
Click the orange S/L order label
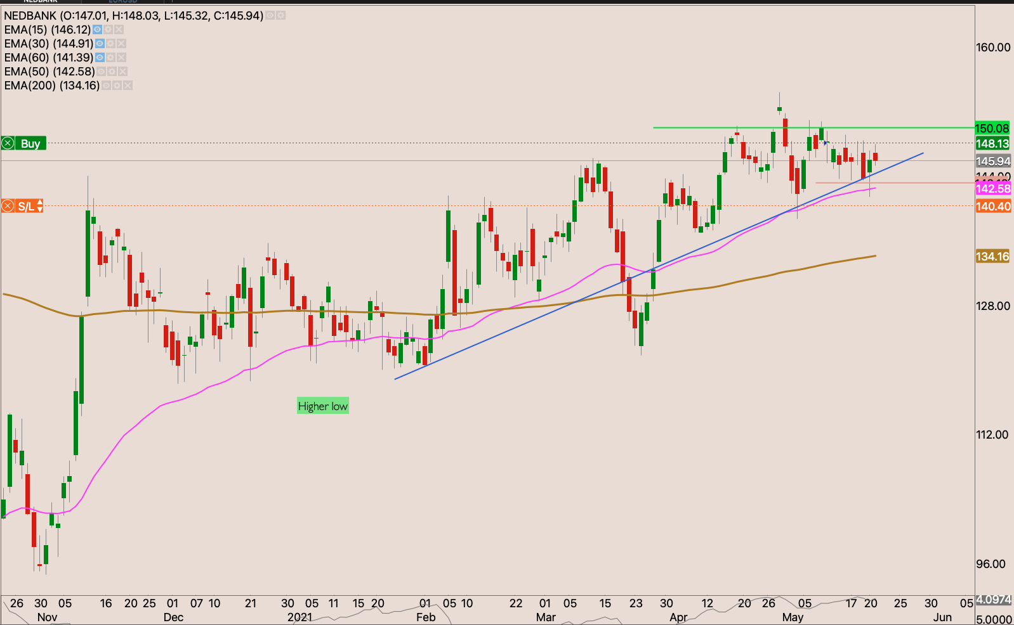[25, 206]
